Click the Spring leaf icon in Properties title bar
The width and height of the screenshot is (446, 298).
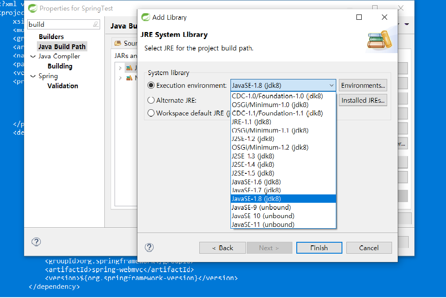coord(33,8)
